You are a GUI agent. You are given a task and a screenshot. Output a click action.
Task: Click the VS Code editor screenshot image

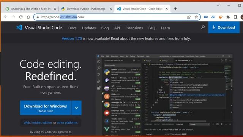click(x=164, y=95)
